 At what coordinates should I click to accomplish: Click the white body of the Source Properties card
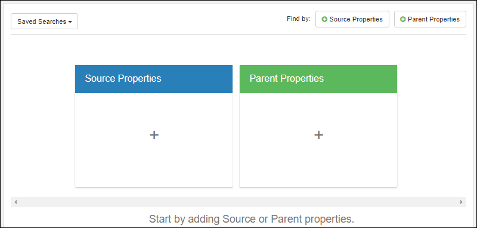tap(154, 140)
